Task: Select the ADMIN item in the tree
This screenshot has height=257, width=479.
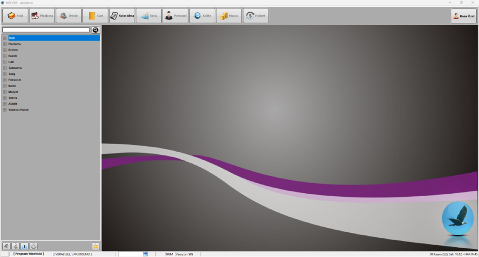Action: (13, 104)
